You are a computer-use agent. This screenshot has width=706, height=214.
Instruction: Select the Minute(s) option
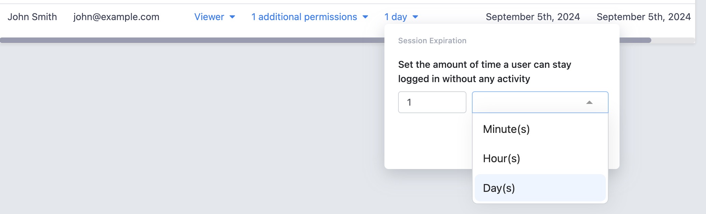click(x=540, y=129)
